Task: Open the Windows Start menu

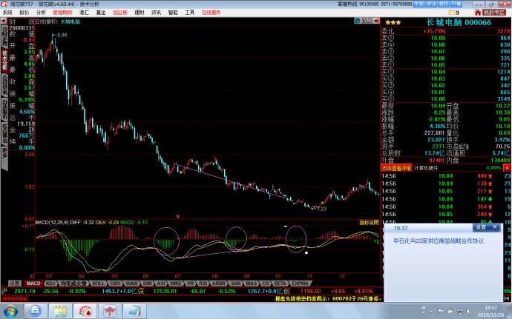Action: coord(10,311)
